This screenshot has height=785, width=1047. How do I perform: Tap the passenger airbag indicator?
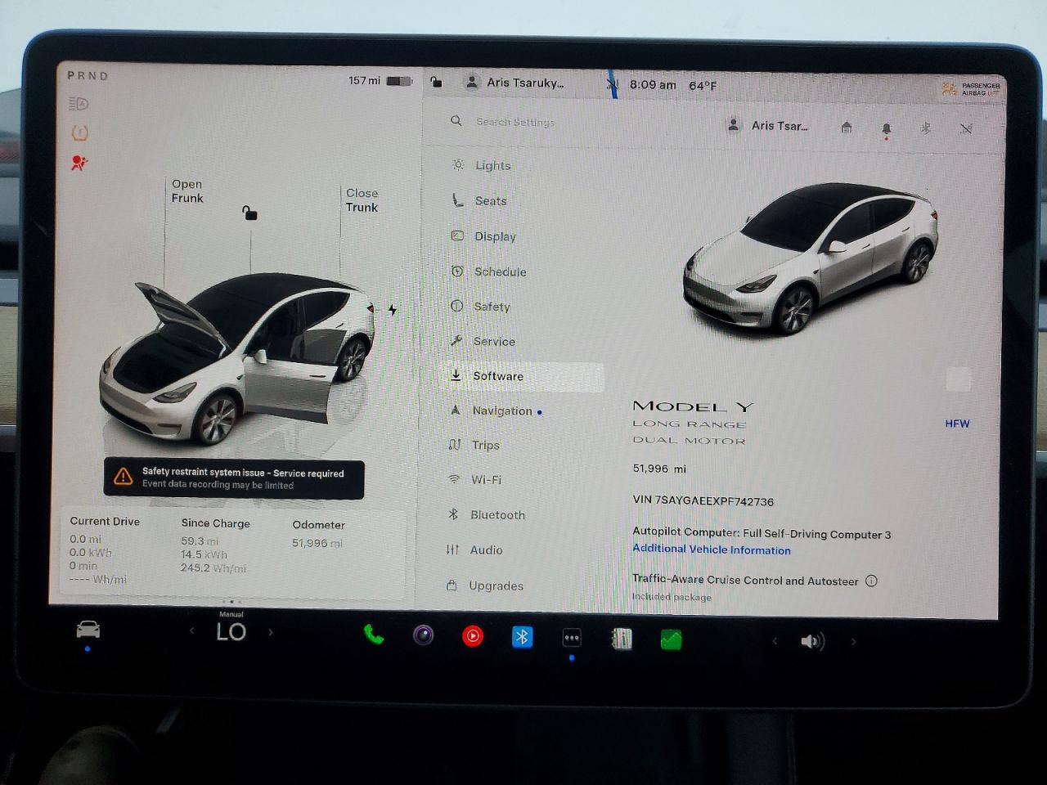click(971, 88)
